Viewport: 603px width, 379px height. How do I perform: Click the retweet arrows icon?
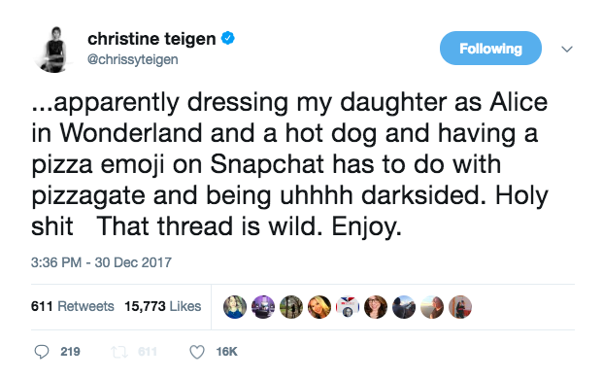pos(119,352)
